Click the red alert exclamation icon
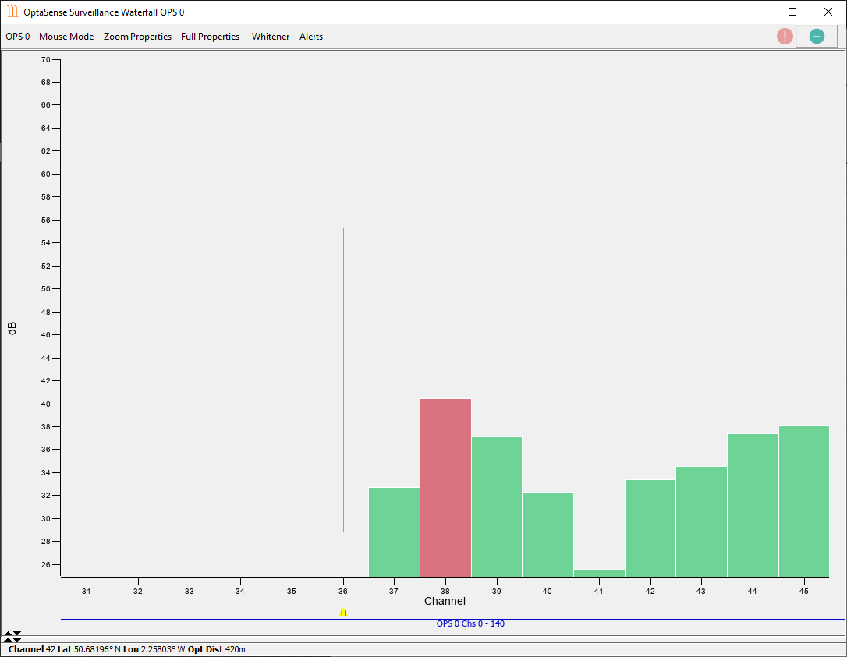The image size is (847, 657). [785, 36]
